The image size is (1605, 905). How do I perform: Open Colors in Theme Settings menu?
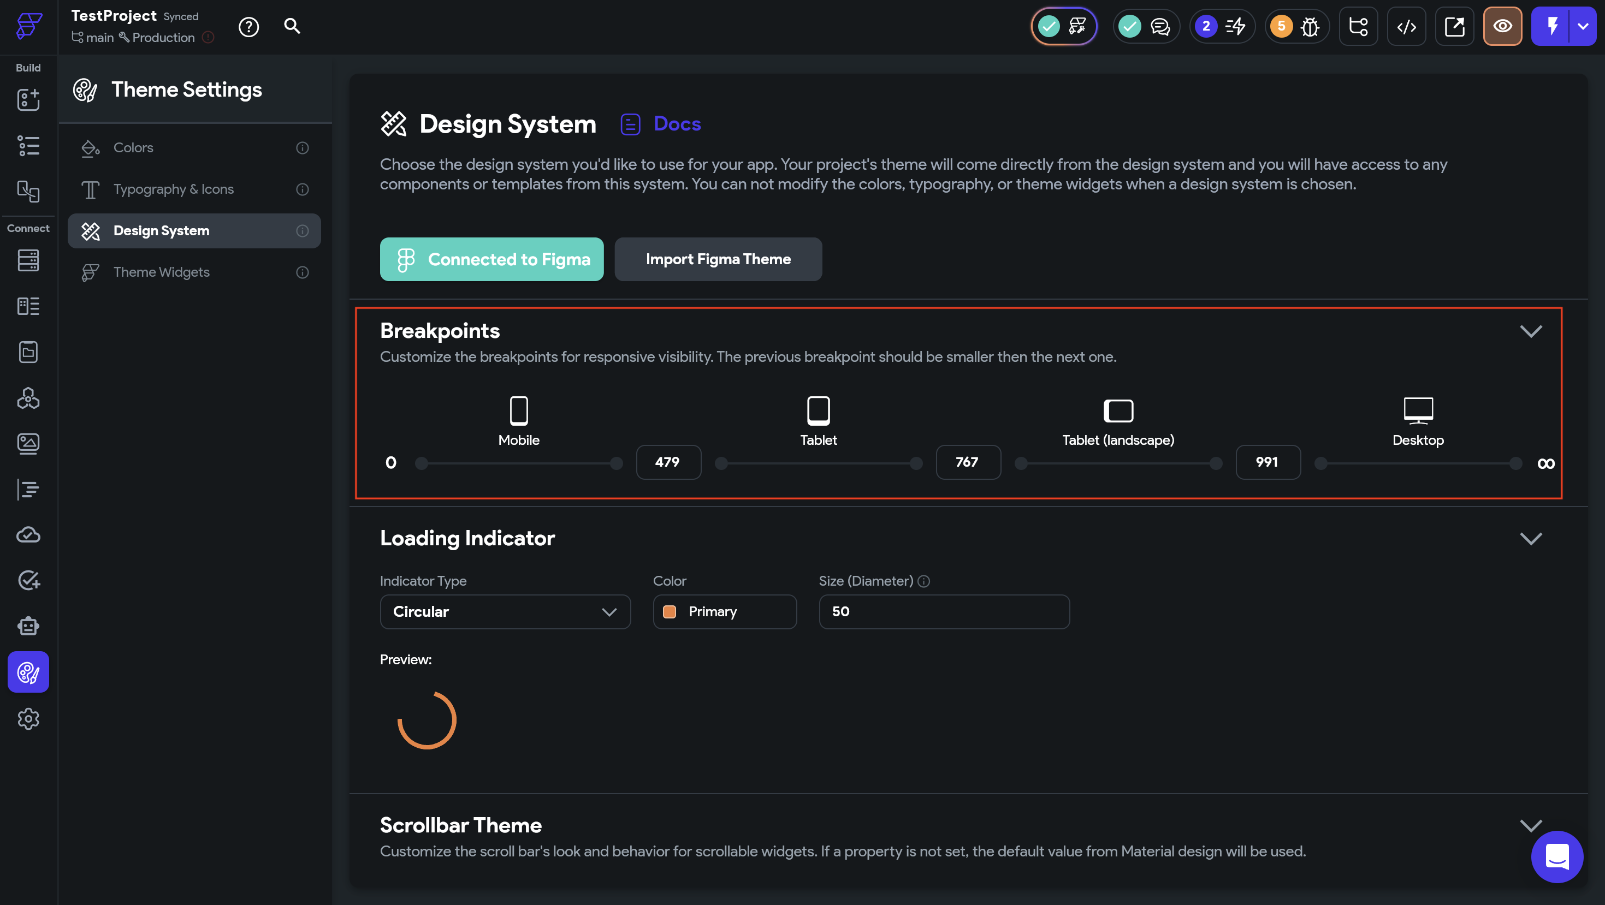[133, 147]
